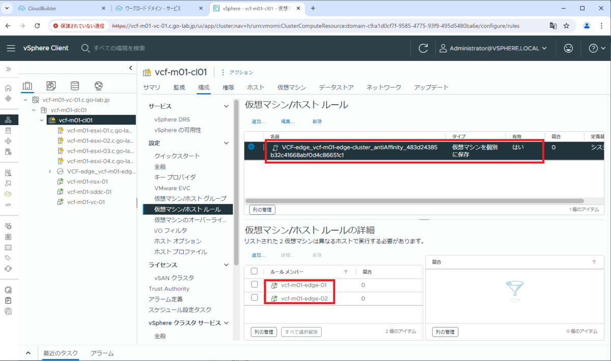Sort by ルール メンバー column arrow
This screenshot has height=361, width=611.
click(346, 272)
